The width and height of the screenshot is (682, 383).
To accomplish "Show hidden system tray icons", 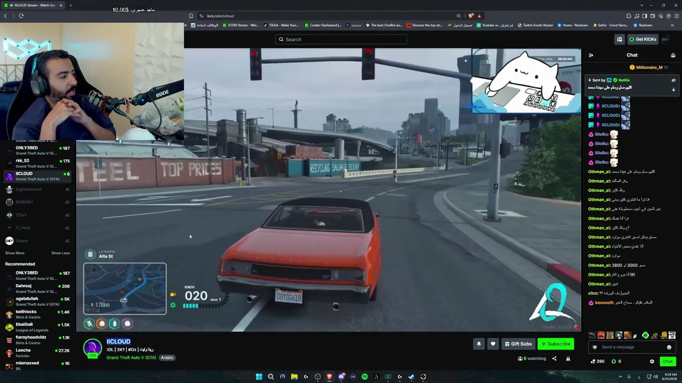I will click(x=620, y=377).
